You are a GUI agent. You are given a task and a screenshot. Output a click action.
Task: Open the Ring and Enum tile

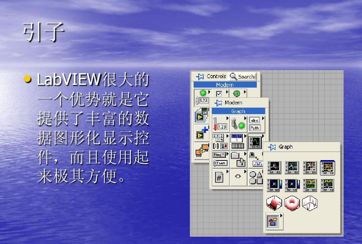(x=220, y=159)
